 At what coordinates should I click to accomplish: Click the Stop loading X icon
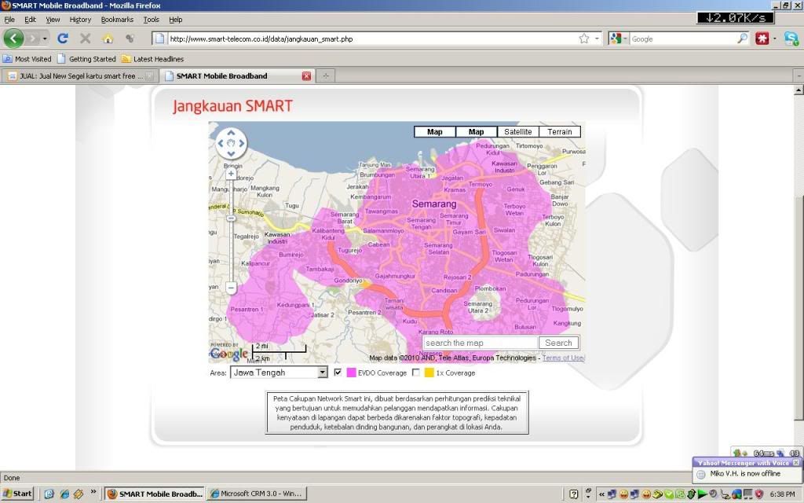(x=85, y=39)
